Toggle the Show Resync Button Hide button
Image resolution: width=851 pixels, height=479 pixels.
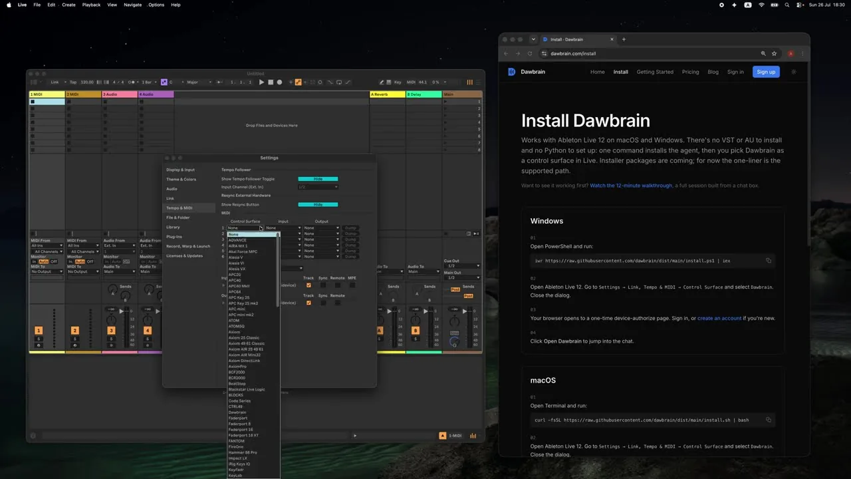click(318, 204)
